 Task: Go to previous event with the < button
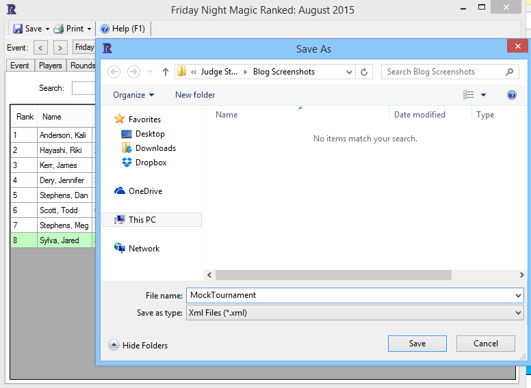tap(40, 48)
